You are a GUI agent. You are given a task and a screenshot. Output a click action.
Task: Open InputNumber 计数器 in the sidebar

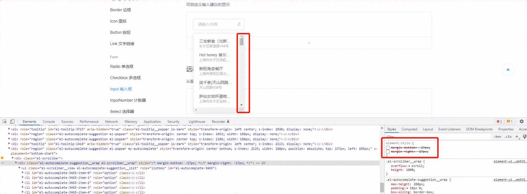pyautogui.click(x=128, y=100)
